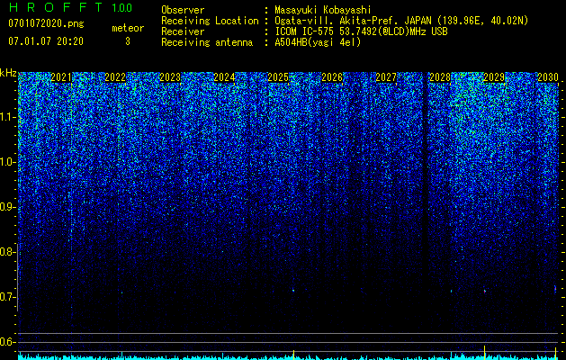Viewport: 566px width, 360px height.
Task: Click the red meteor echo near 2029
Action: [485, 291]
